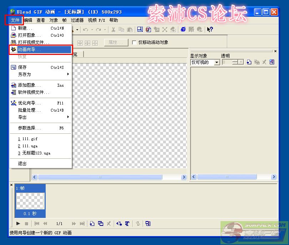289x245 pixels.
Task: Click the GIF optimization document icon
Action: coord(148,30)
